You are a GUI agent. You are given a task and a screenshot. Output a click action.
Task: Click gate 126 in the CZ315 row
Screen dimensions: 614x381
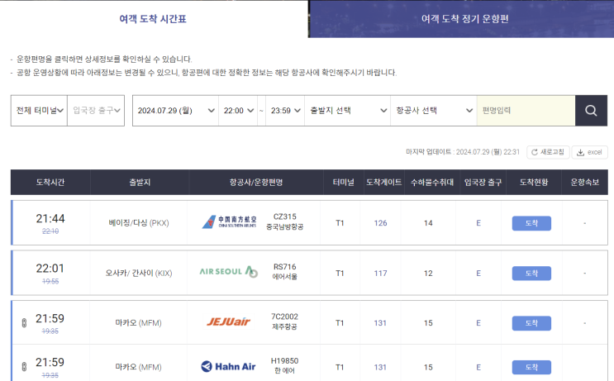point(380,223)
